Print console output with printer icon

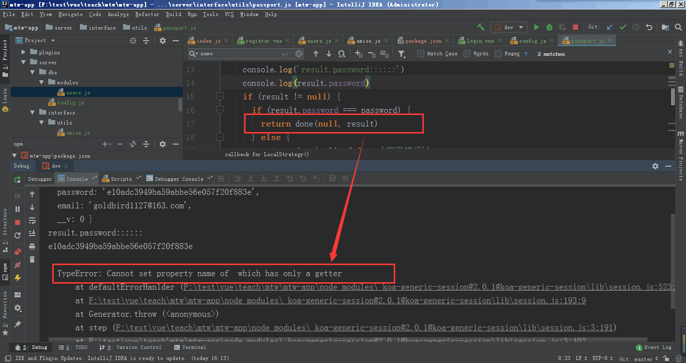coord(32,246)
